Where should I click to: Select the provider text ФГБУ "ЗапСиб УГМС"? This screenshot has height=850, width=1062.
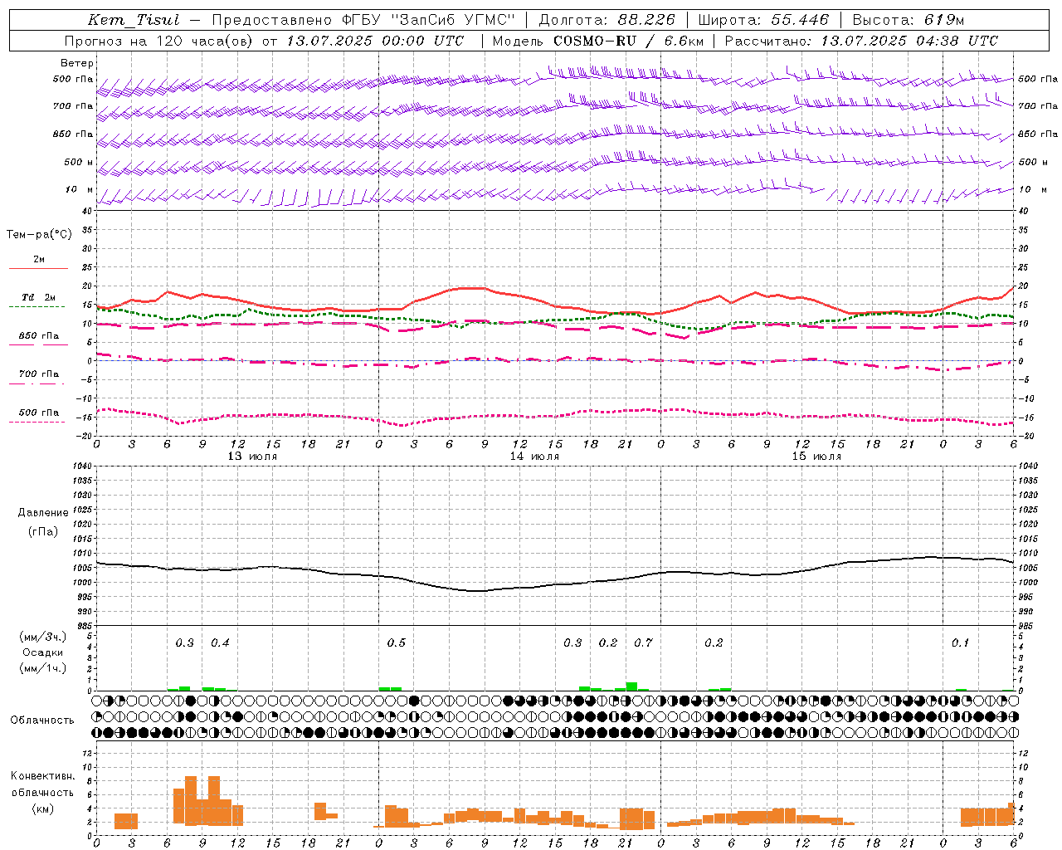click(x=428, y=20)
